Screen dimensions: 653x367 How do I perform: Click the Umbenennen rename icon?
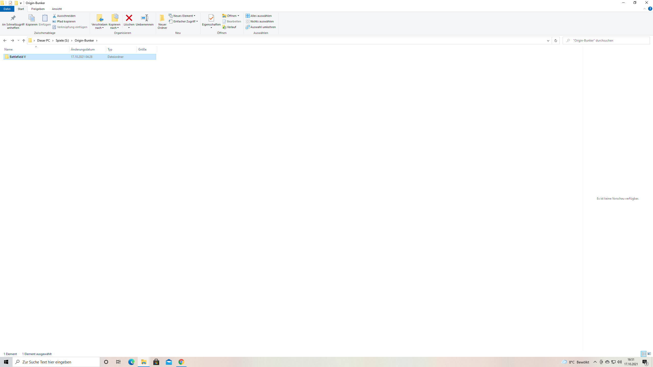(x=144, y=18)
